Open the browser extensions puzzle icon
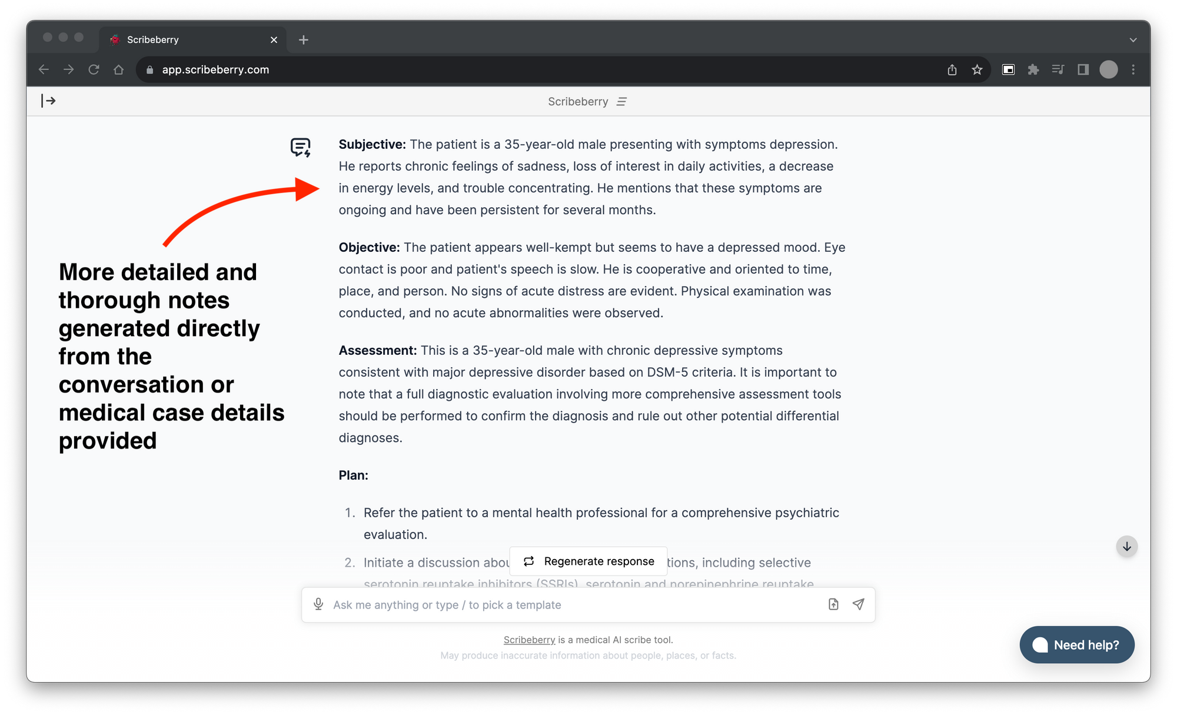The image size is (1177, 715). click(1033, 70)
